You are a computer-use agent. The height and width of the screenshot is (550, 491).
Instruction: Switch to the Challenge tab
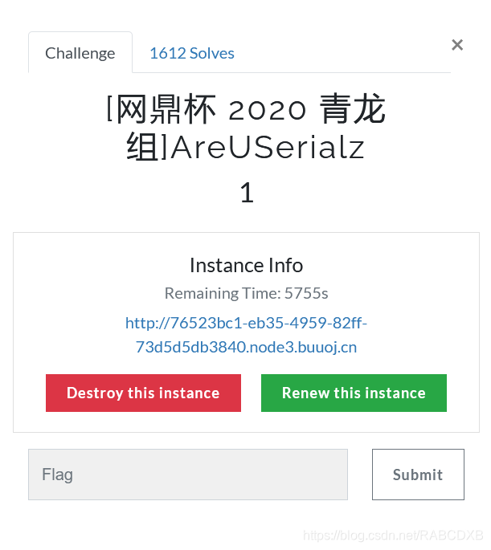[x=80, y=53]
